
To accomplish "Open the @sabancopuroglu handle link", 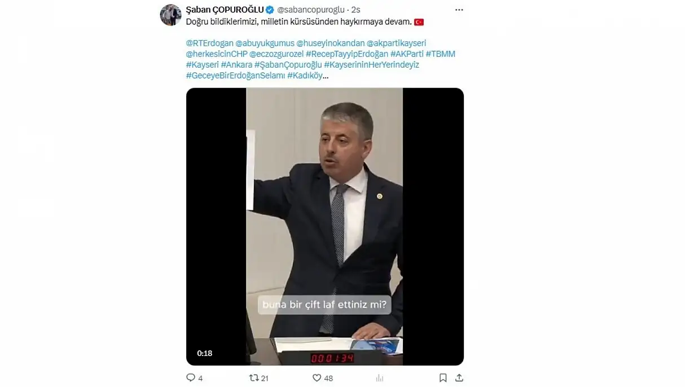I will tap(311, 10).
